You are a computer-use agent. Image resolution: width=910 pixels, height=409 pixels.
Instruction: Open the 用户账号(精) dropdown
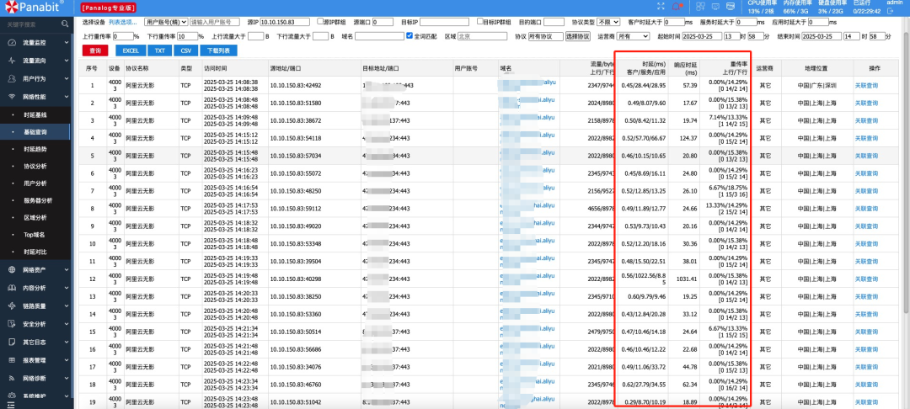click(166, 21)
